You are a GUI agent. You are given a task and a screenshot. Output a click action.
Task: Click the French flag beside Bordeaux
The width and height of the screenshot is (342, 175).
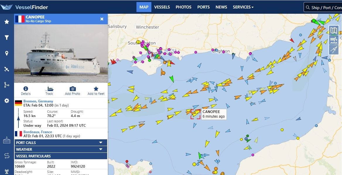click(18, 134)
